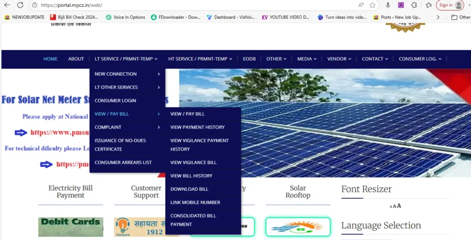The width and height of the screenshot is (471, 240).
Task: Click the Font Resizer heading
Action: coord(367,190)
